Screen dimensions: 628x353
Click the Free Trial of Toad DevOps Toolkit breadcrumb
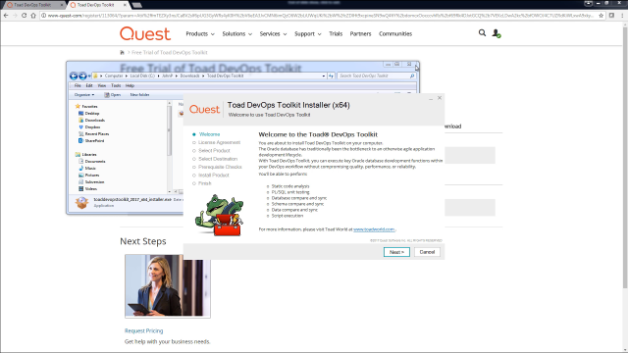point(170,52)
